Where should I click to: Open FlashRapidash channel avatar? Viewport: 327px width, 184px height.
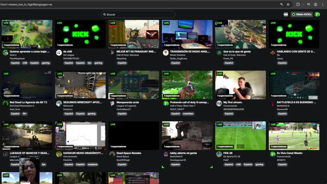click(x=5, y=53)
